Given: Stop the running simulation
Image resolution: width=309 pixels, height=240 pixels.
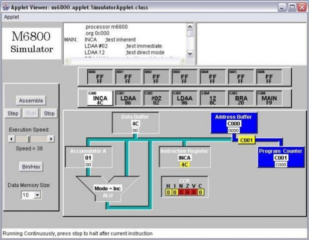Looking at the screenshot, I should click(49, 113).
